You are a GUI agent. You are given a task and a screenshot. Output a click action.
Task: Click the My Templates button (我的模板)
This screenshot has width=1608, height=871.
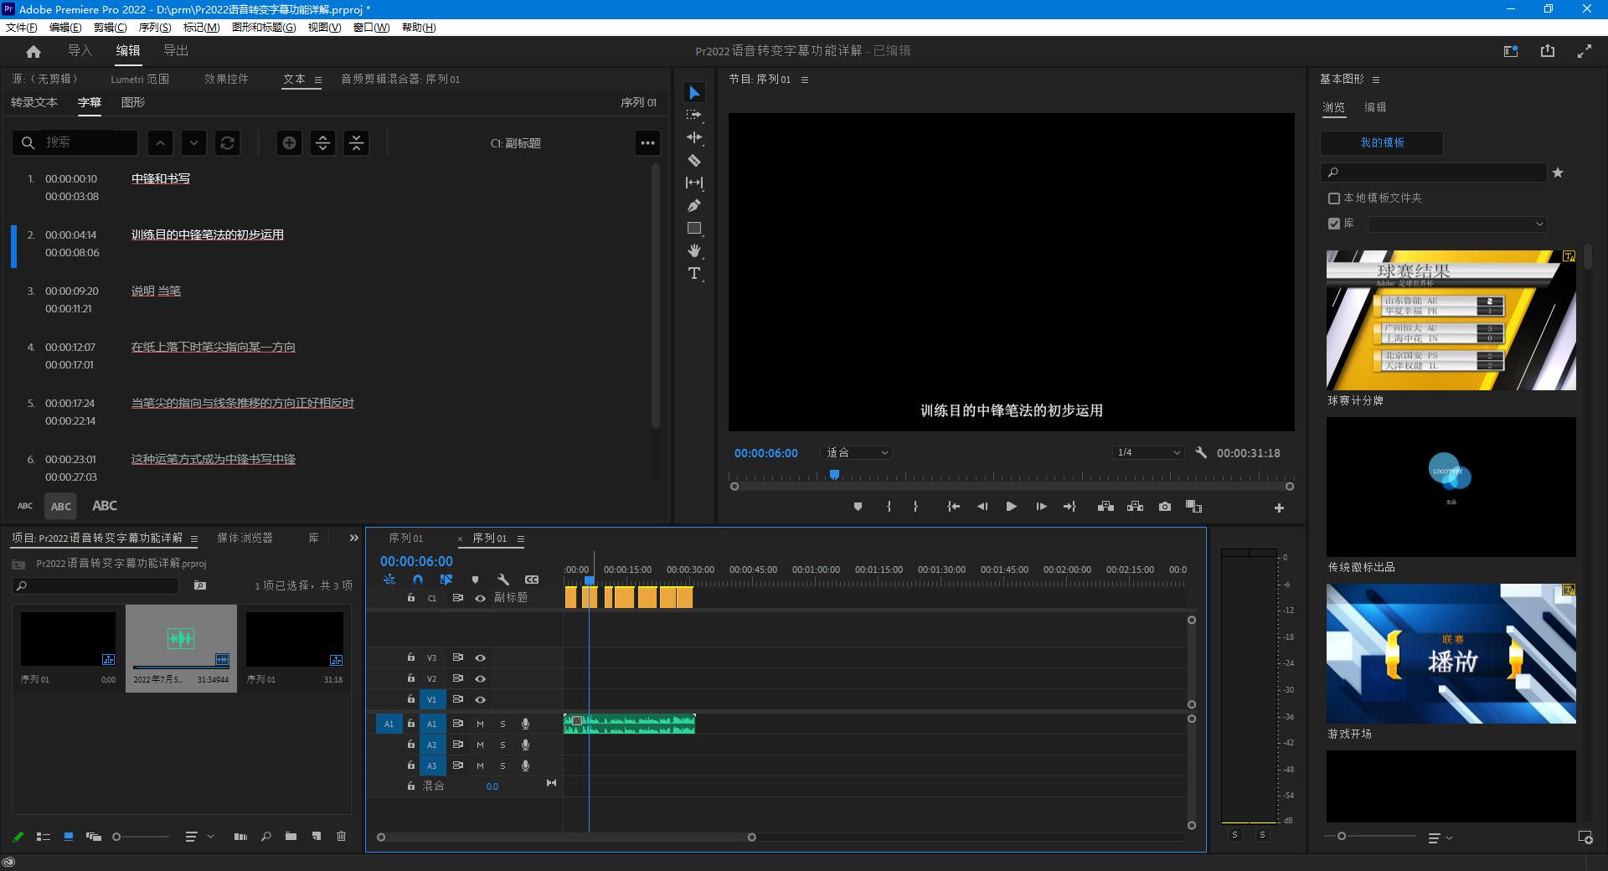[1382, 142]
